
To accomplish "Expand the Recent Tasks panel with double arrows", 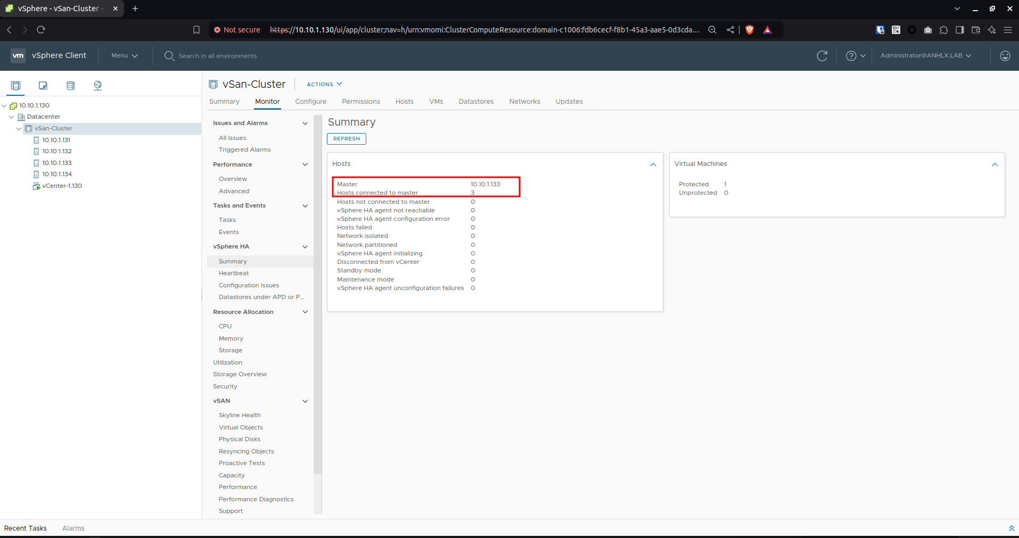I will coord(1012,528).
